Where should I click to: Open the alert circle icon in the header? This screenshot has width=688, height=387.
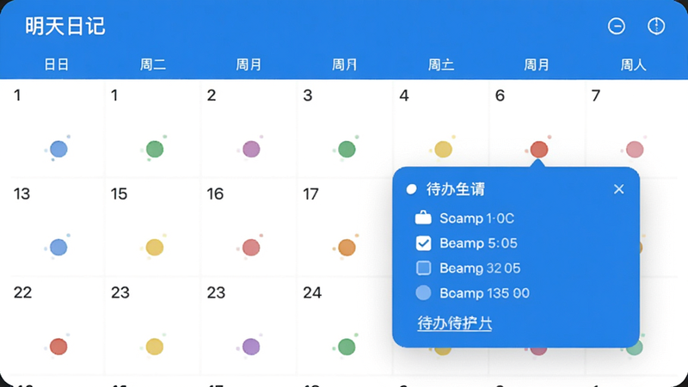coord(656,27)
